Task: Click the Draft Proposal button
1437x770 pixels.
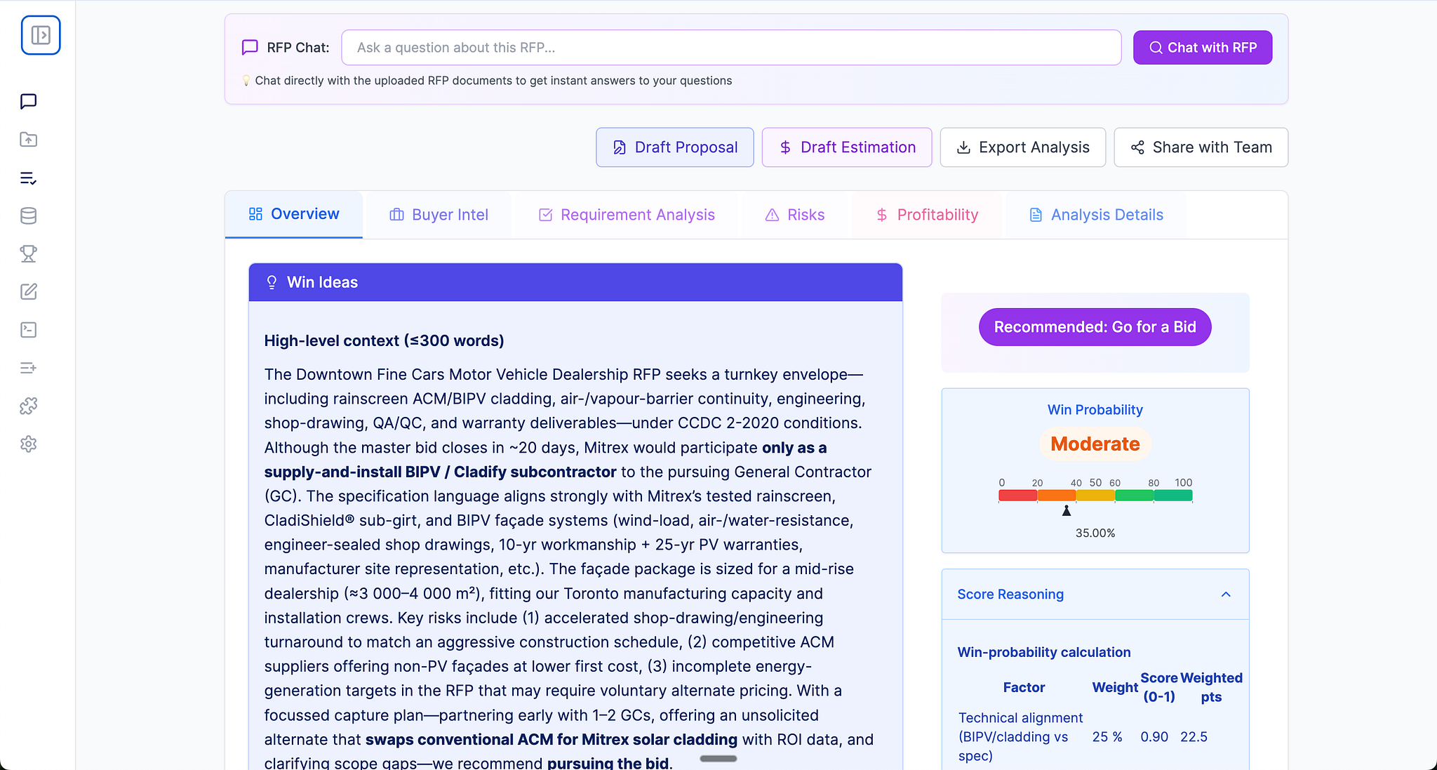Action: click(x=675, y=147)
